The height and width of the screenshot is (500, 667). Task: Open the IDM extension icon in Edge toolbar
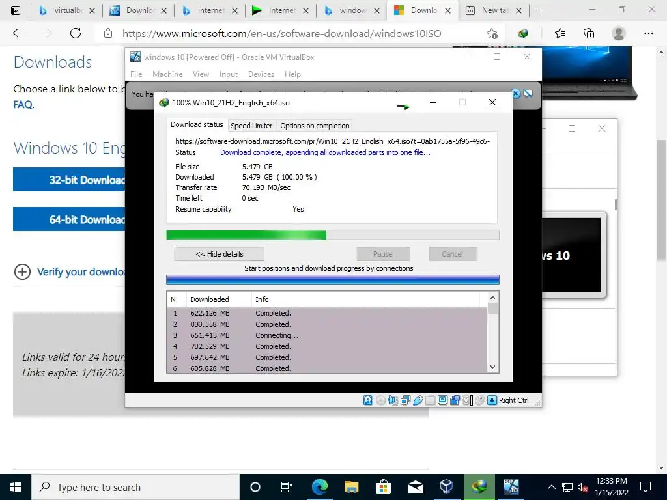click(523, 34)
